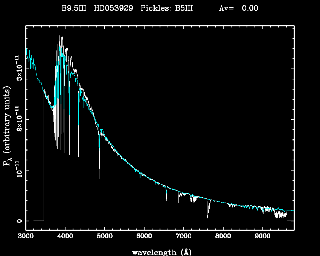The image size is (320, 256).
Task: Click the B9.5III spectral type label
Action: (74, 8)
